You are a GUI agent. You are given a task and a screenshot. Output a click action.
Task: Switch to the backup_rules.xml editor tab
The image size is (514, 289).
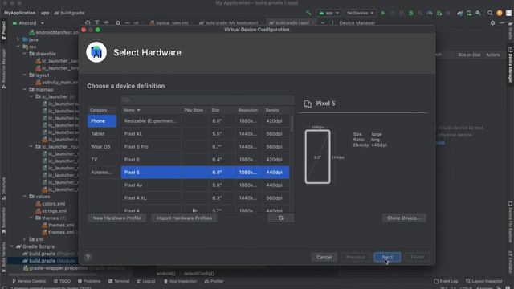click(169, 23)
